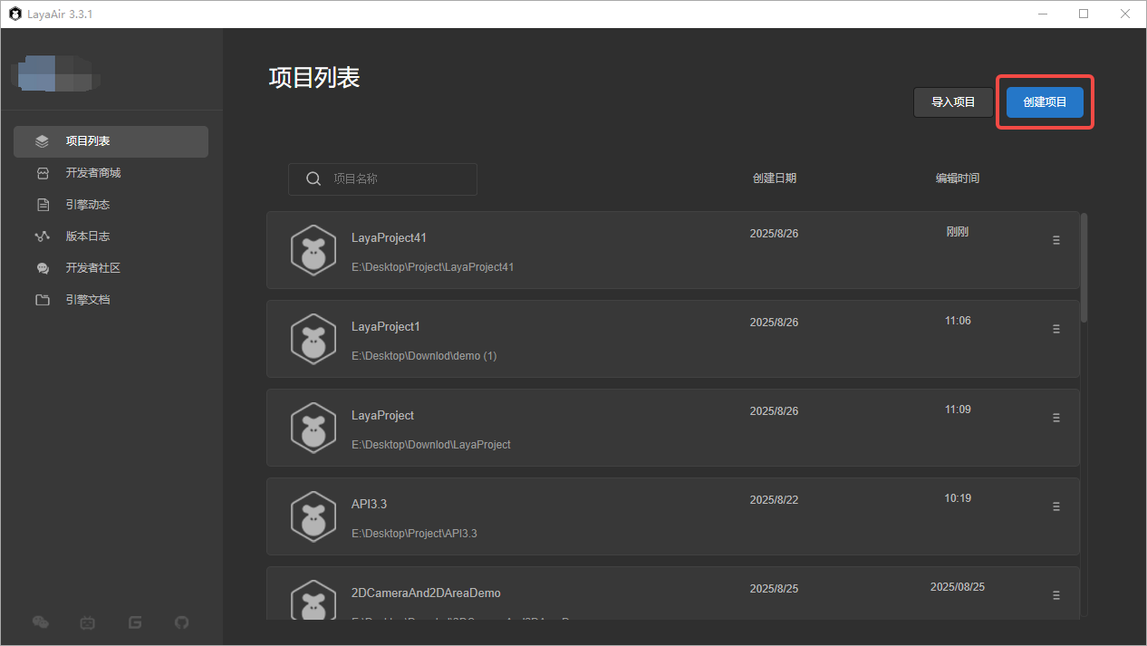Click the user avatar in sidebar
1147x646 pixels.
point(55,73)
